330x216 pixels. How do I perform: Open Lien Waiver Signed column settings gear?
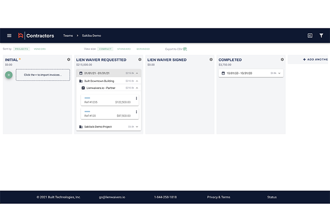coord(211,60)
